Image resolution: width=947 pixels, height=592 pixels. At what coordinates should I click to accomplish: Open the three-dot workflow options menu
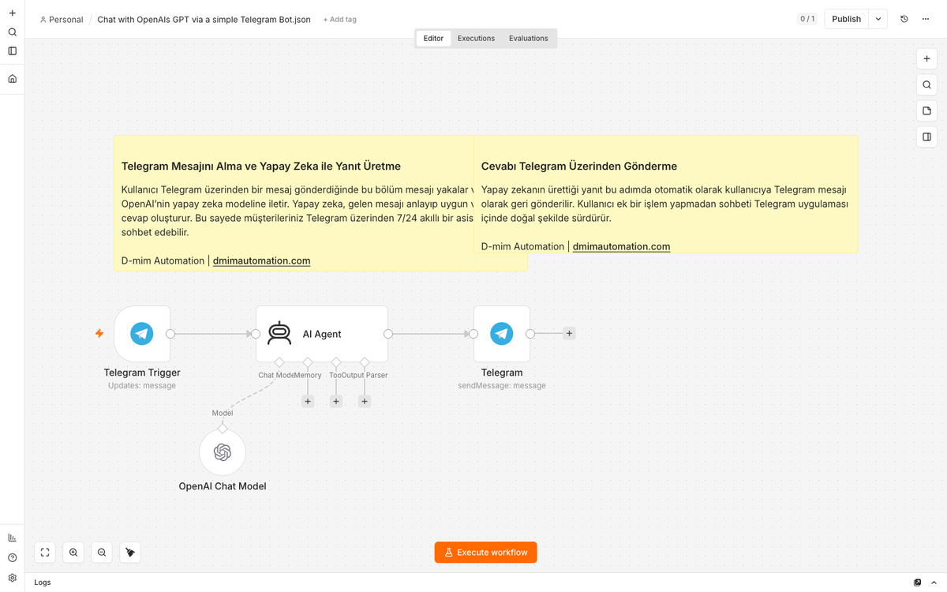926,19
